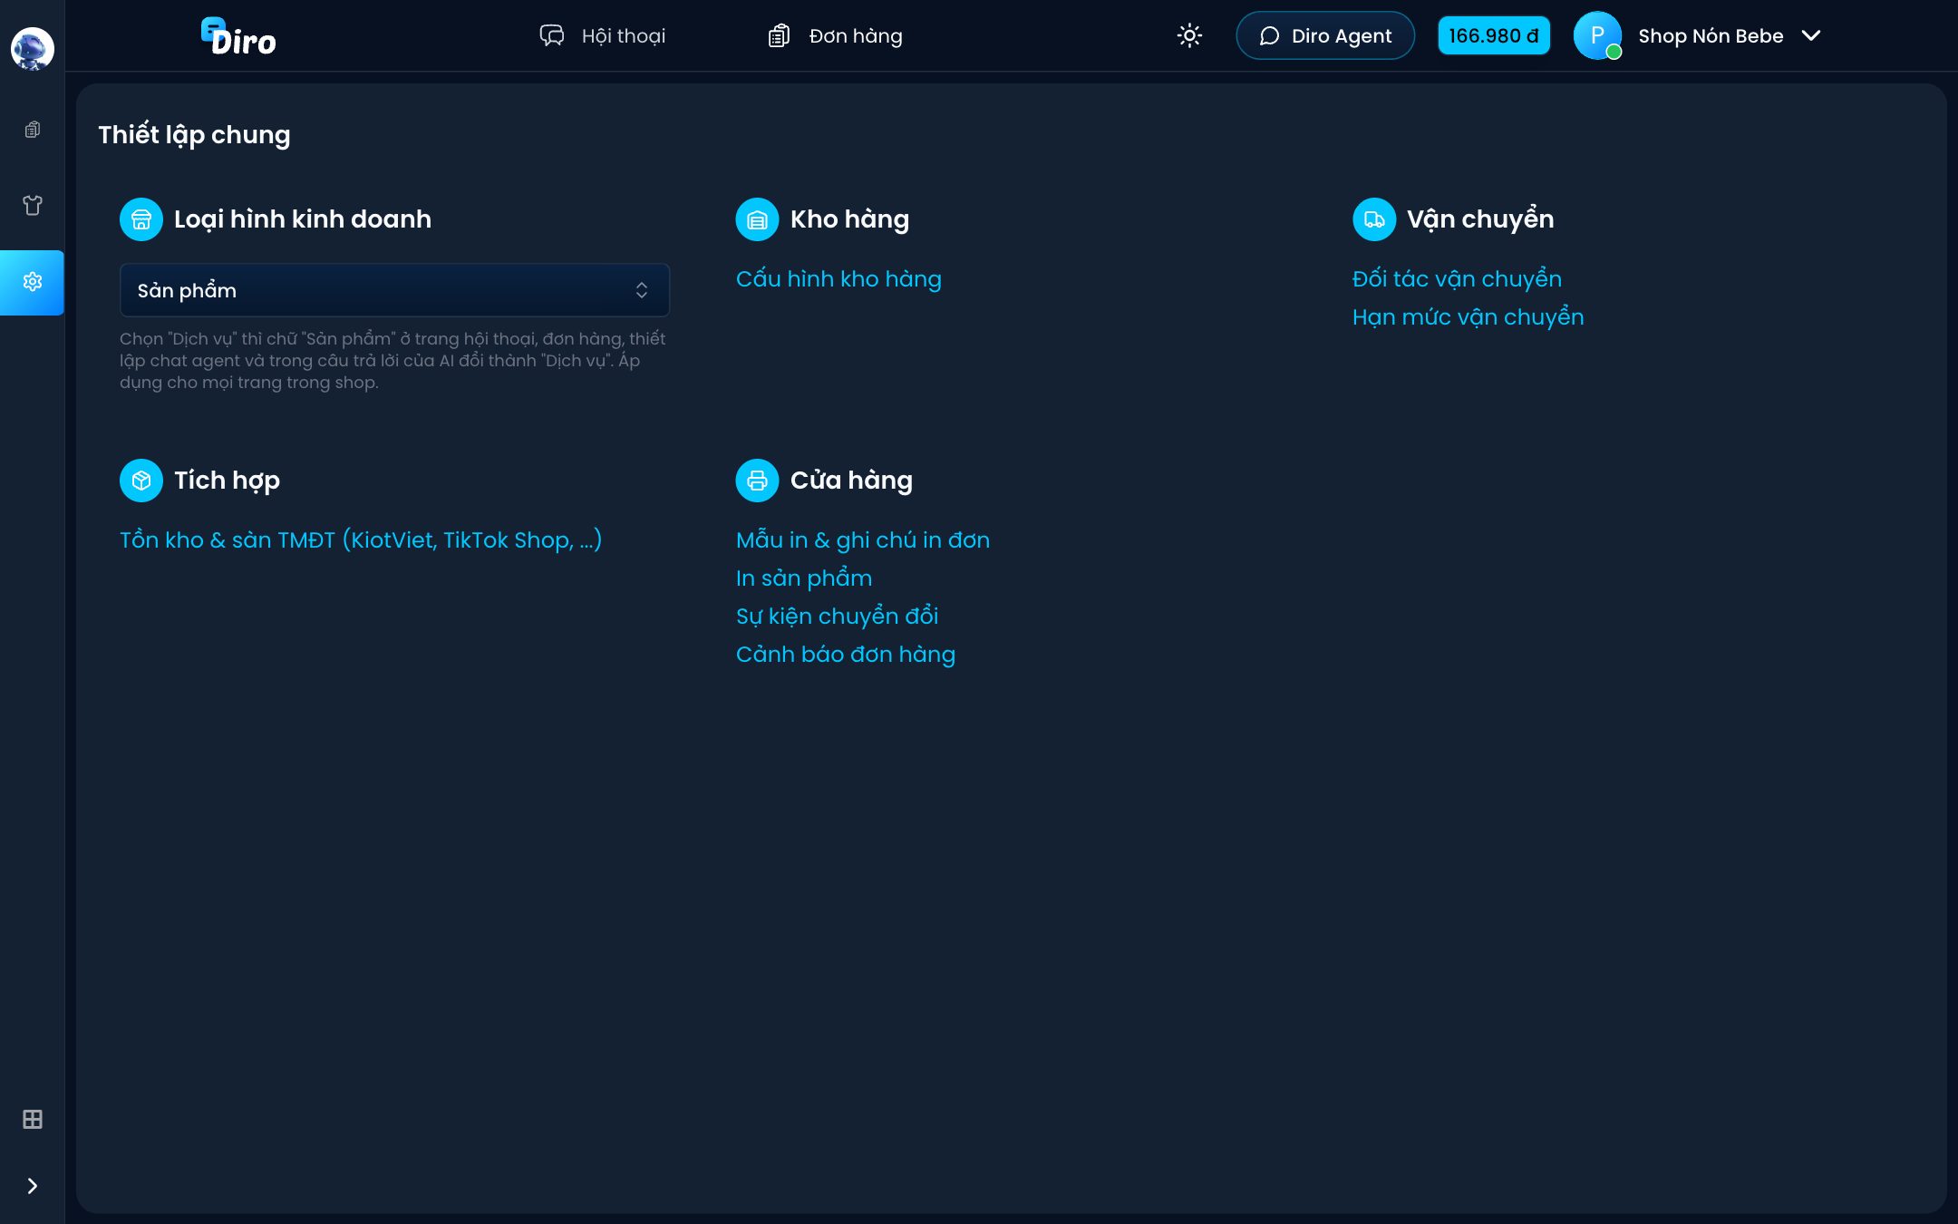This screenshot has width=1958, height=1224.
Task: Click the Tích hợp box icon
Action: [141, 481]
